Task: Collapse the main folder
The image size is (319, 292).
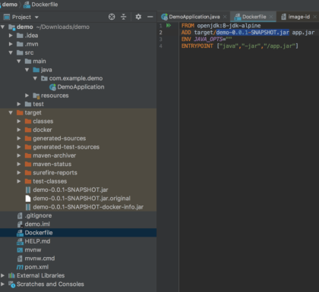Action: [19, 61]
